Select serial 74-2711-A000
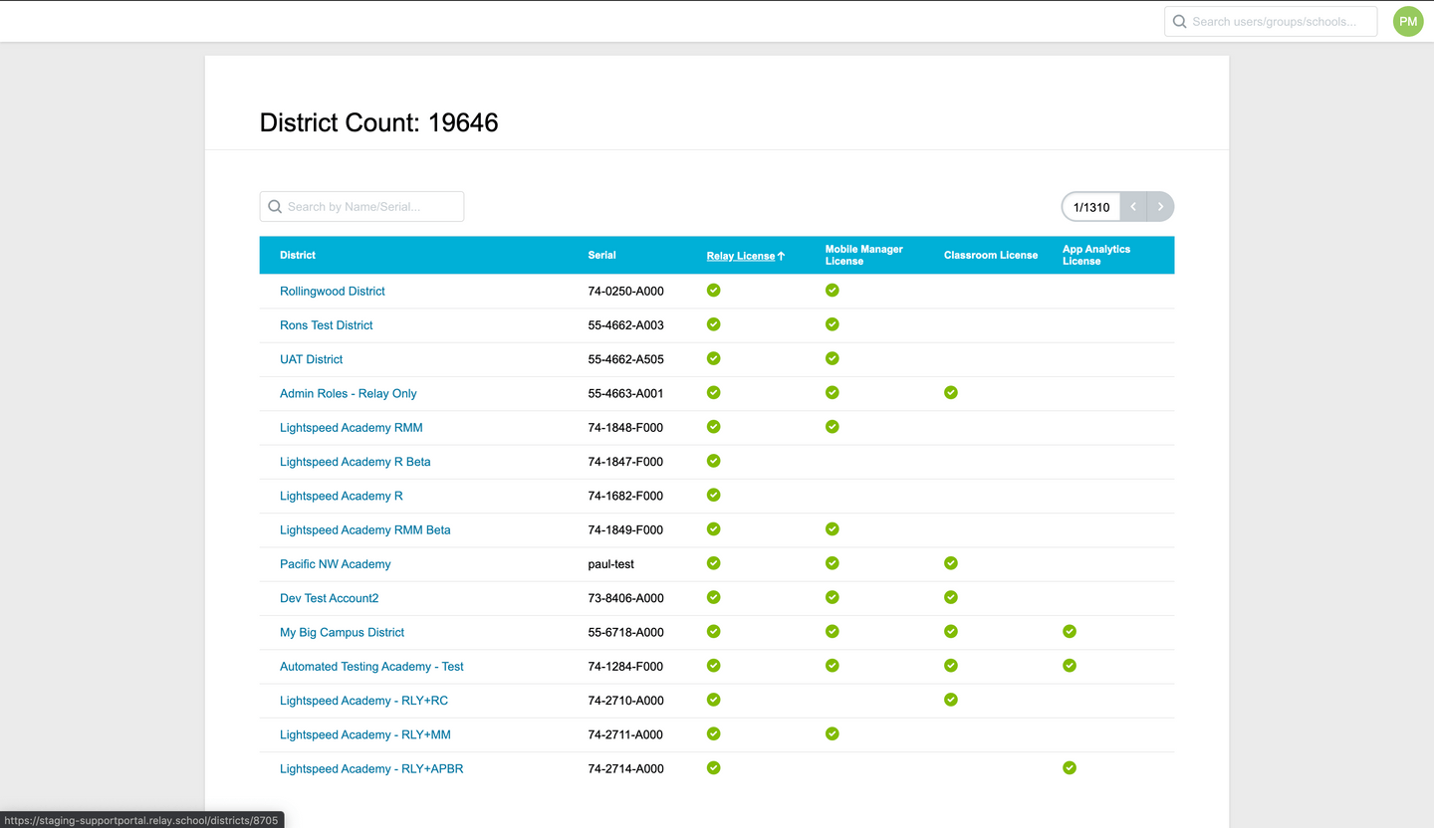 (625, 734)
